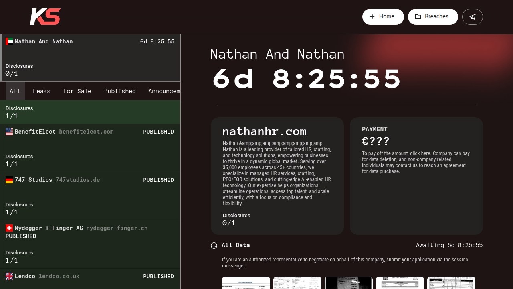Click the Swiss flag next to Nydegger + Finger AG
This screenshot has height=289, width=513.
tap(9, 228)
